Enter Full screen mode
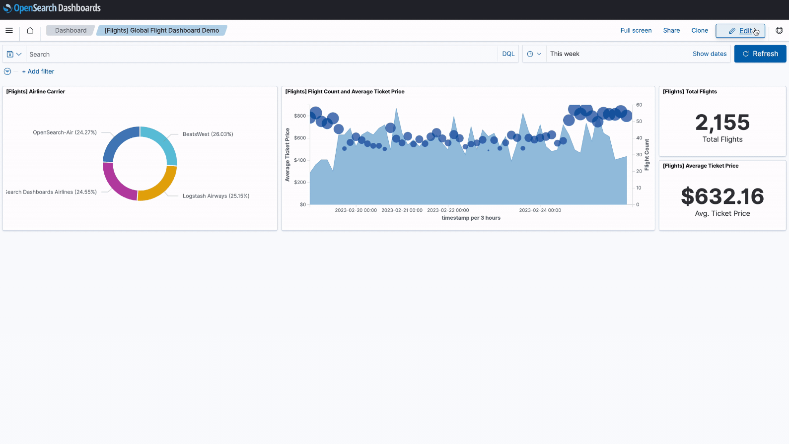 click(x=636, y=30)
